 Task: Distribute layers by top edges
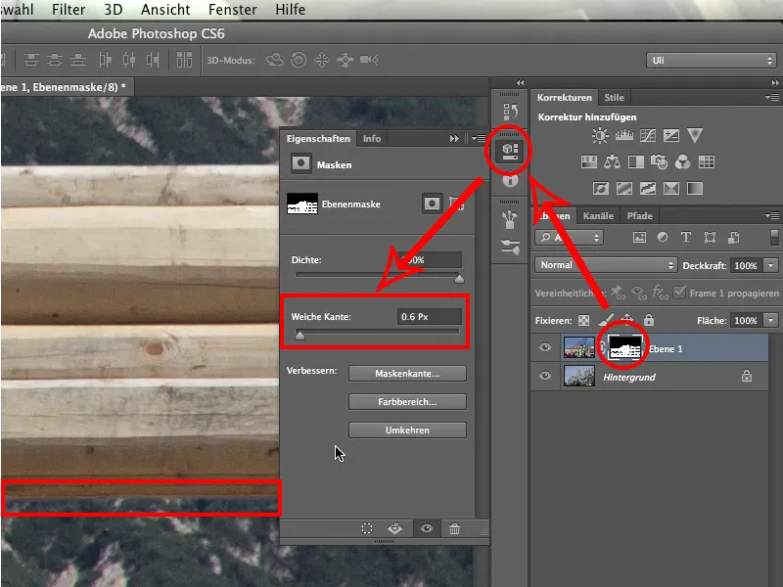click(x=31, y=60)
